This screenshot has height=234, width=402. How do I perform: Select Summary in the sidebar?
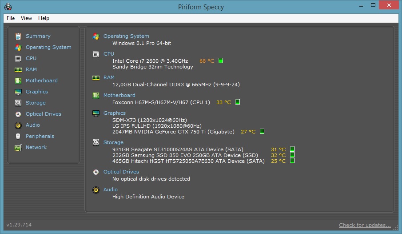pos(38,36)
